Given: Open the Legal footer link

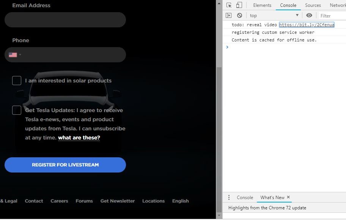Looking at the screenshot, I should click(9, 201).
